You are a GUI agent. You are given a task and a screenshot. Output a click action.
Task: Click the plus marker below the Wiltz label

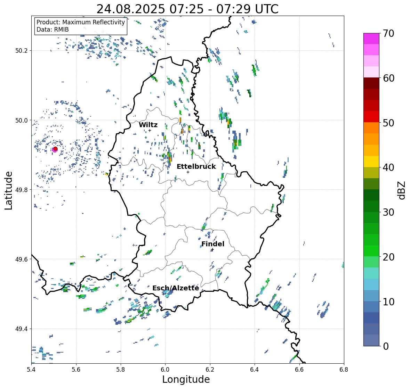pyautogui.click(x=150, y=130)
